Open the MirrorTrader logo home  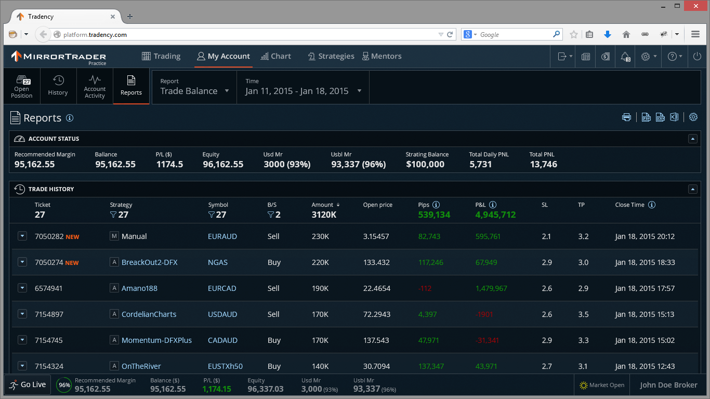pyautogui.click(x=59, y=57)
